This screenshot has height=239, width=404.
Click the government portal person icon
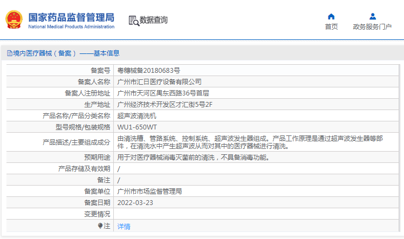(x=373, y=17)
